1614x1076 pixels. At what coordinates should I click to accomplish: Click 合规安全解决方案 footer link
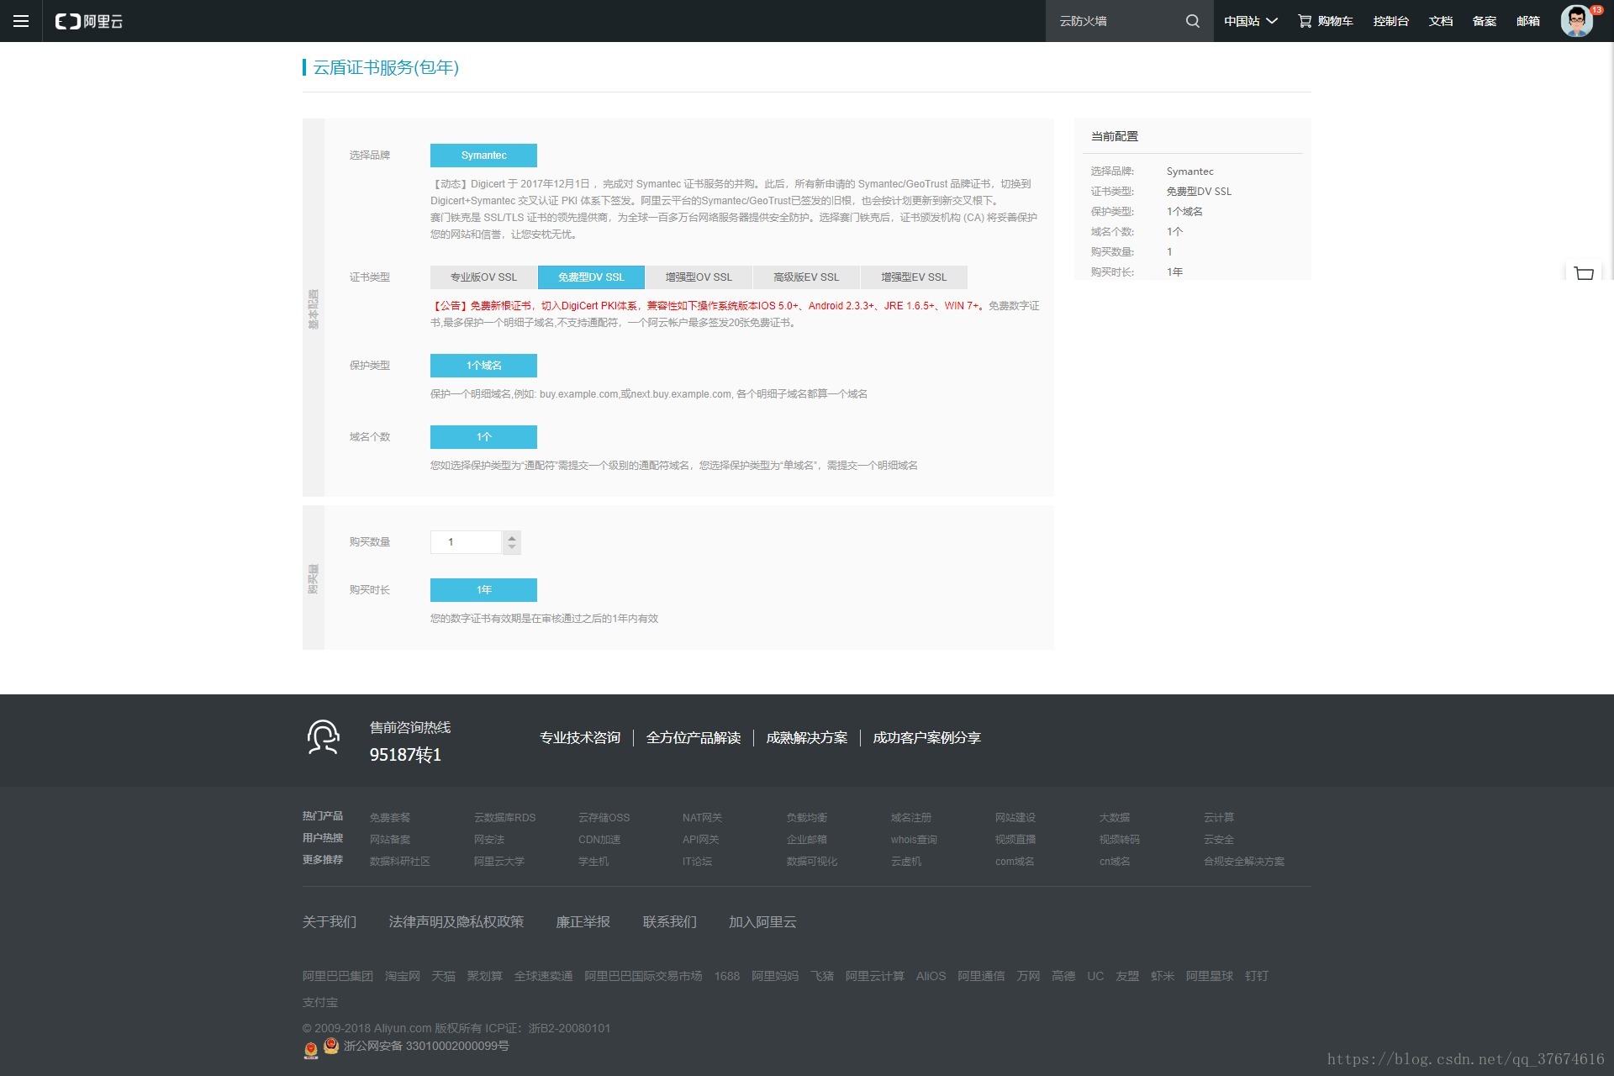(1244, 862)
